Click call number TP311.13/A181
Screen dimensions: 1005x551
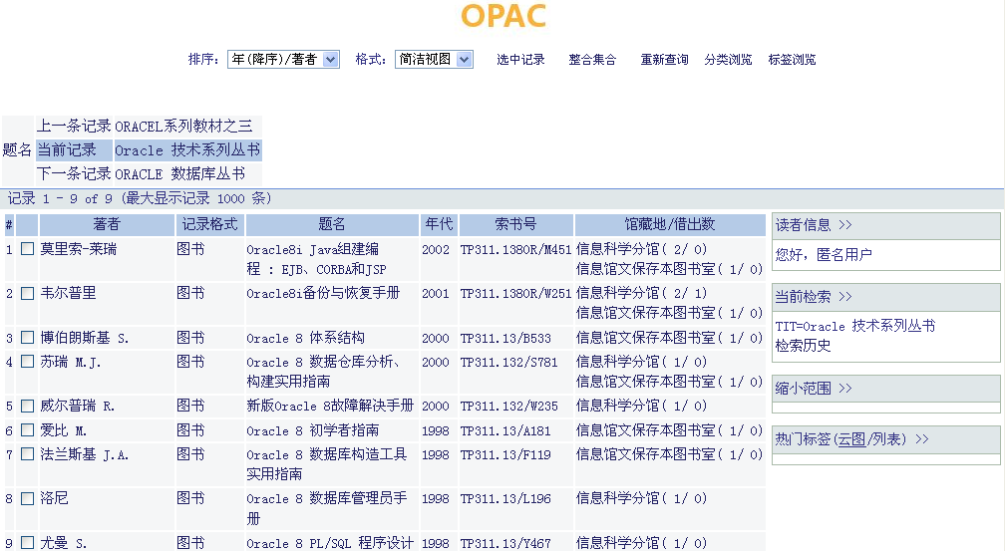(x=505, y=431)
